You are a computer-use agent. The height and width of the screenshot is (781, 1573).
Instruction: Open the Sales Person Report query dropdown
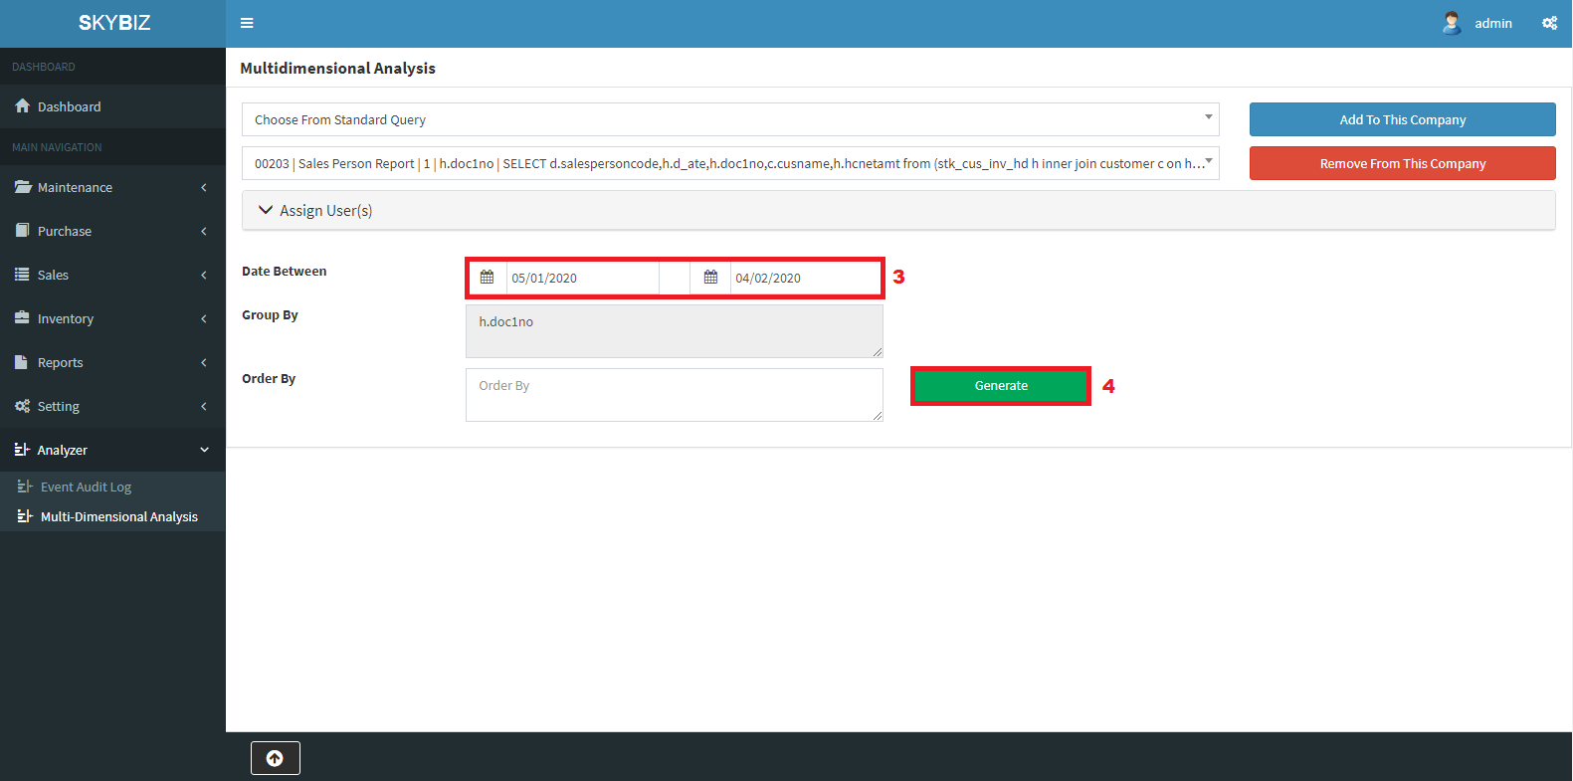pyautogui.click(x=729, y=163)
